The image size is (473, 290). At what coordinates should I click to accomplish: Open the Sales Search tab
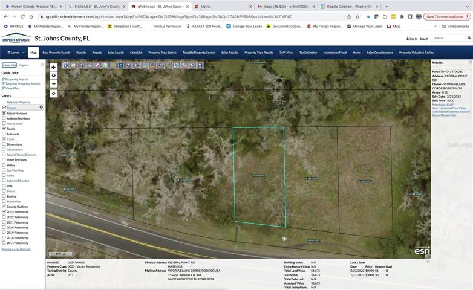pos(116,53)
